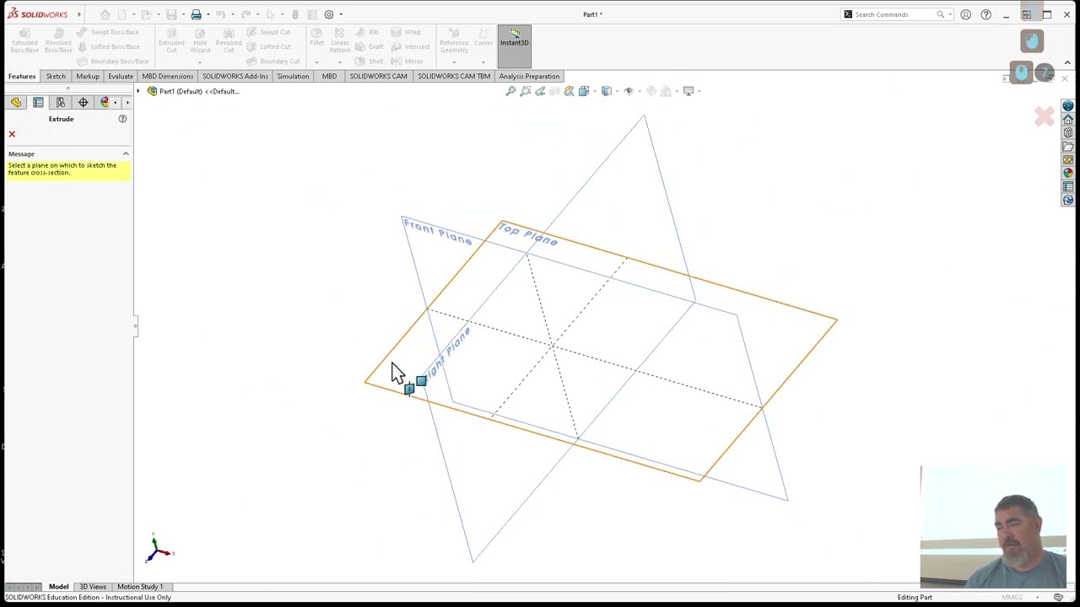Open the FeatureManager design tree tab
Screen dimensions: 1080x607
[16, 102]
